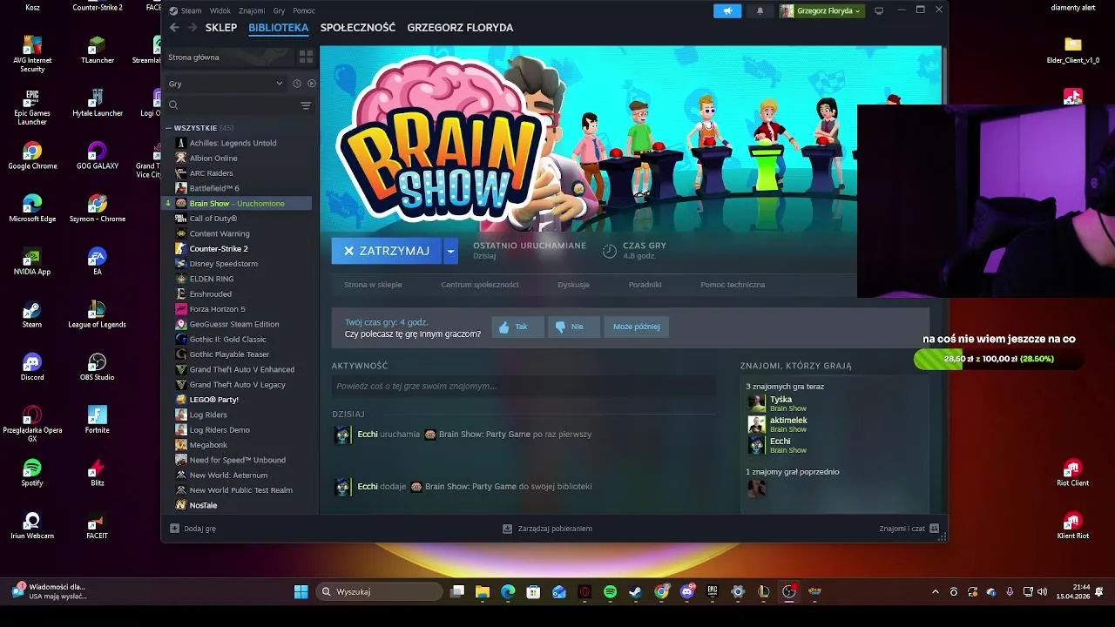
Task: Select ELDEN RING in the library list
Action: coord(211,279)
